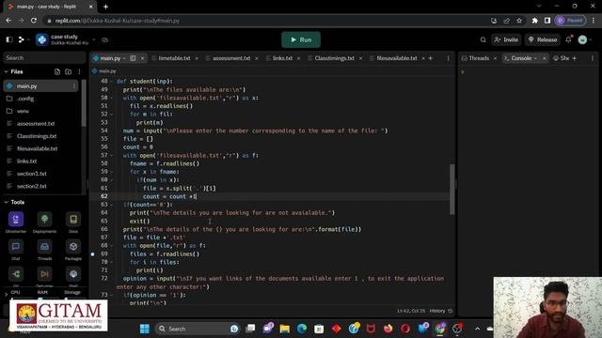
Task: Run the program with the Run button
Action: click(x=301, y=39)
